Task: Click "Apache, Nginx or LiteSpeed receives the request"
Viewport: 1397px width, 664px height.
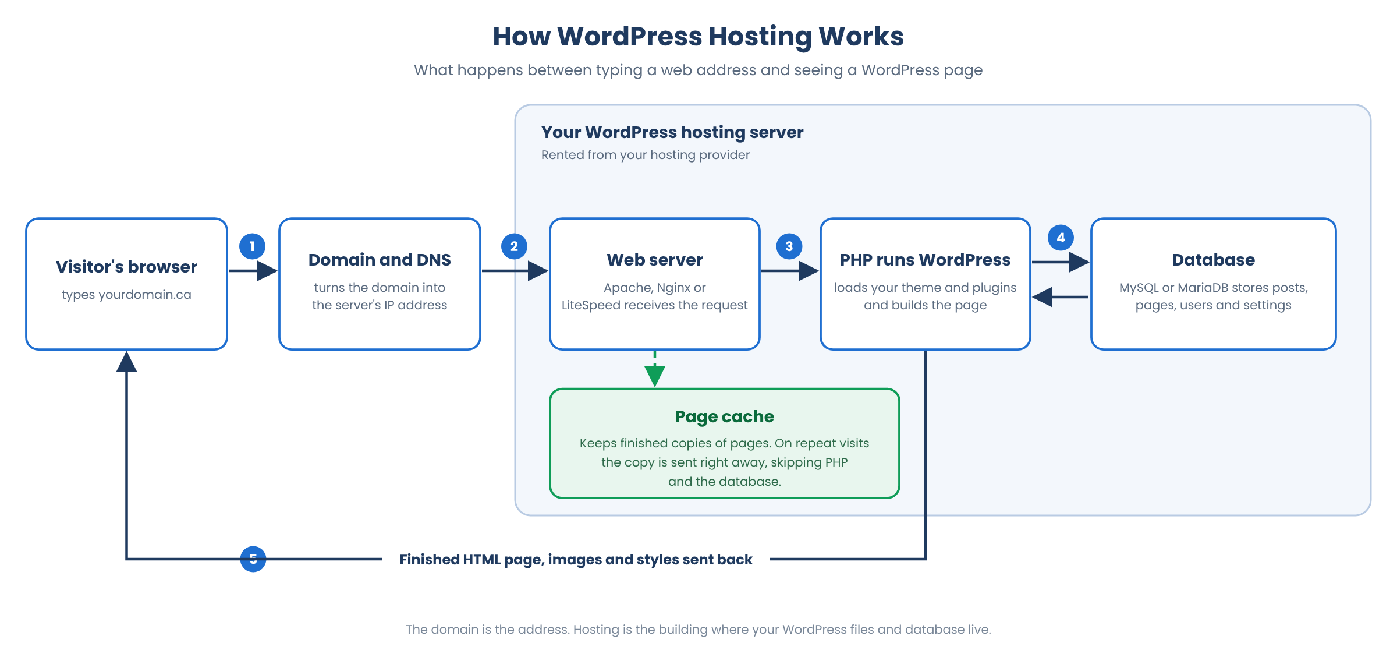Action: [655, 296]
